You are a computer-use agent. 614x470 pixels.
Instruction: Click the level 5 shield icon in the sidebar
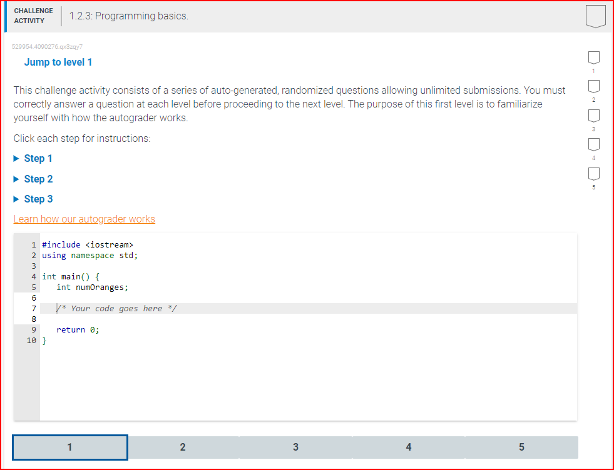(593, 174)
